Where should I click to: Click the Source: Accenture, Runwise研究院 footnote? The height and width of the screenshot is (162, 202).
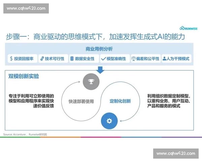tap(25, 134)
